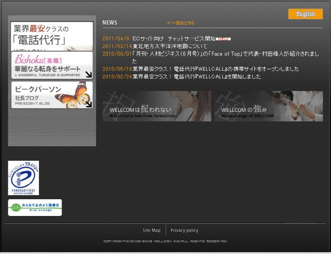Viewport: 331px width, 254px height.
Task: Click the NEWS section heading
Action: [x=110, y=23]
